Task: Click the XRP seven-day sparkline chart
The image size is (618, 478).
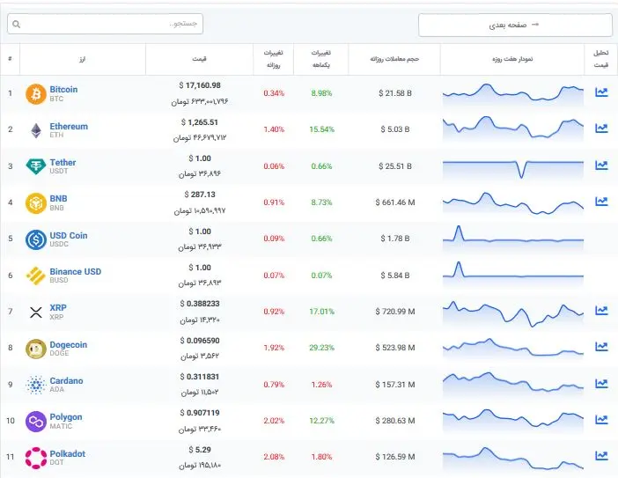Action: click(x=512, y=315)
